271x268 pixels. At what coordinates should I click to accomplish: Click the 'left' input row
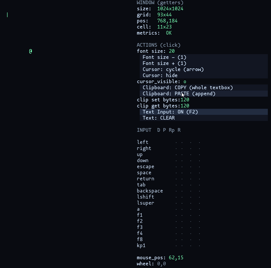[x=169, y=142]
